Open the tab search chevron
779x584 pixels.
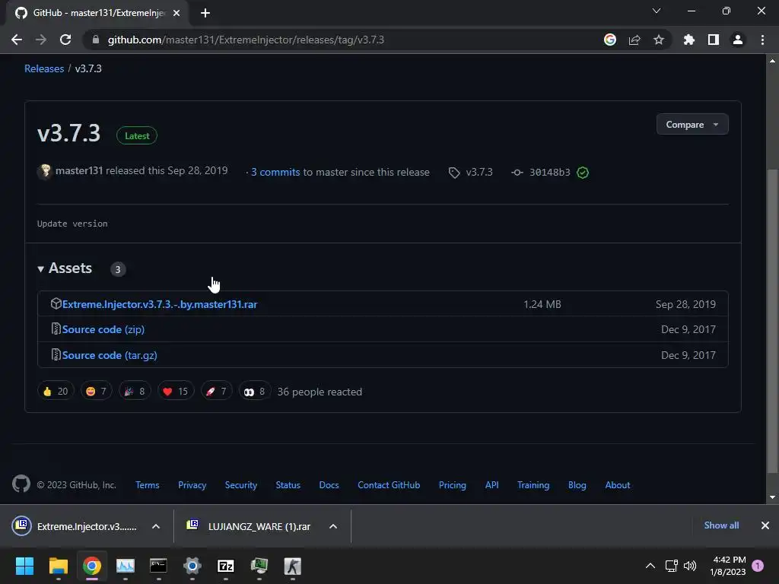click(x=657, y=11)
